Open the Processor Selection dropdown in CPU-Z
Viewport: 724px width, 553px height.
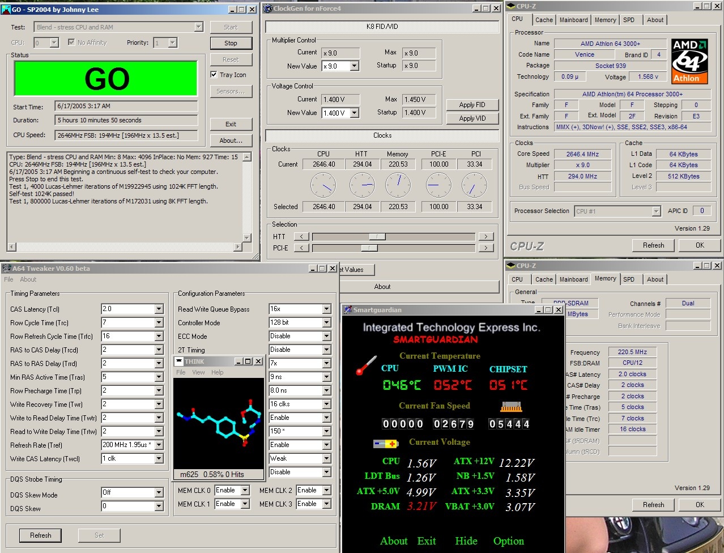(x=656, y=211)
